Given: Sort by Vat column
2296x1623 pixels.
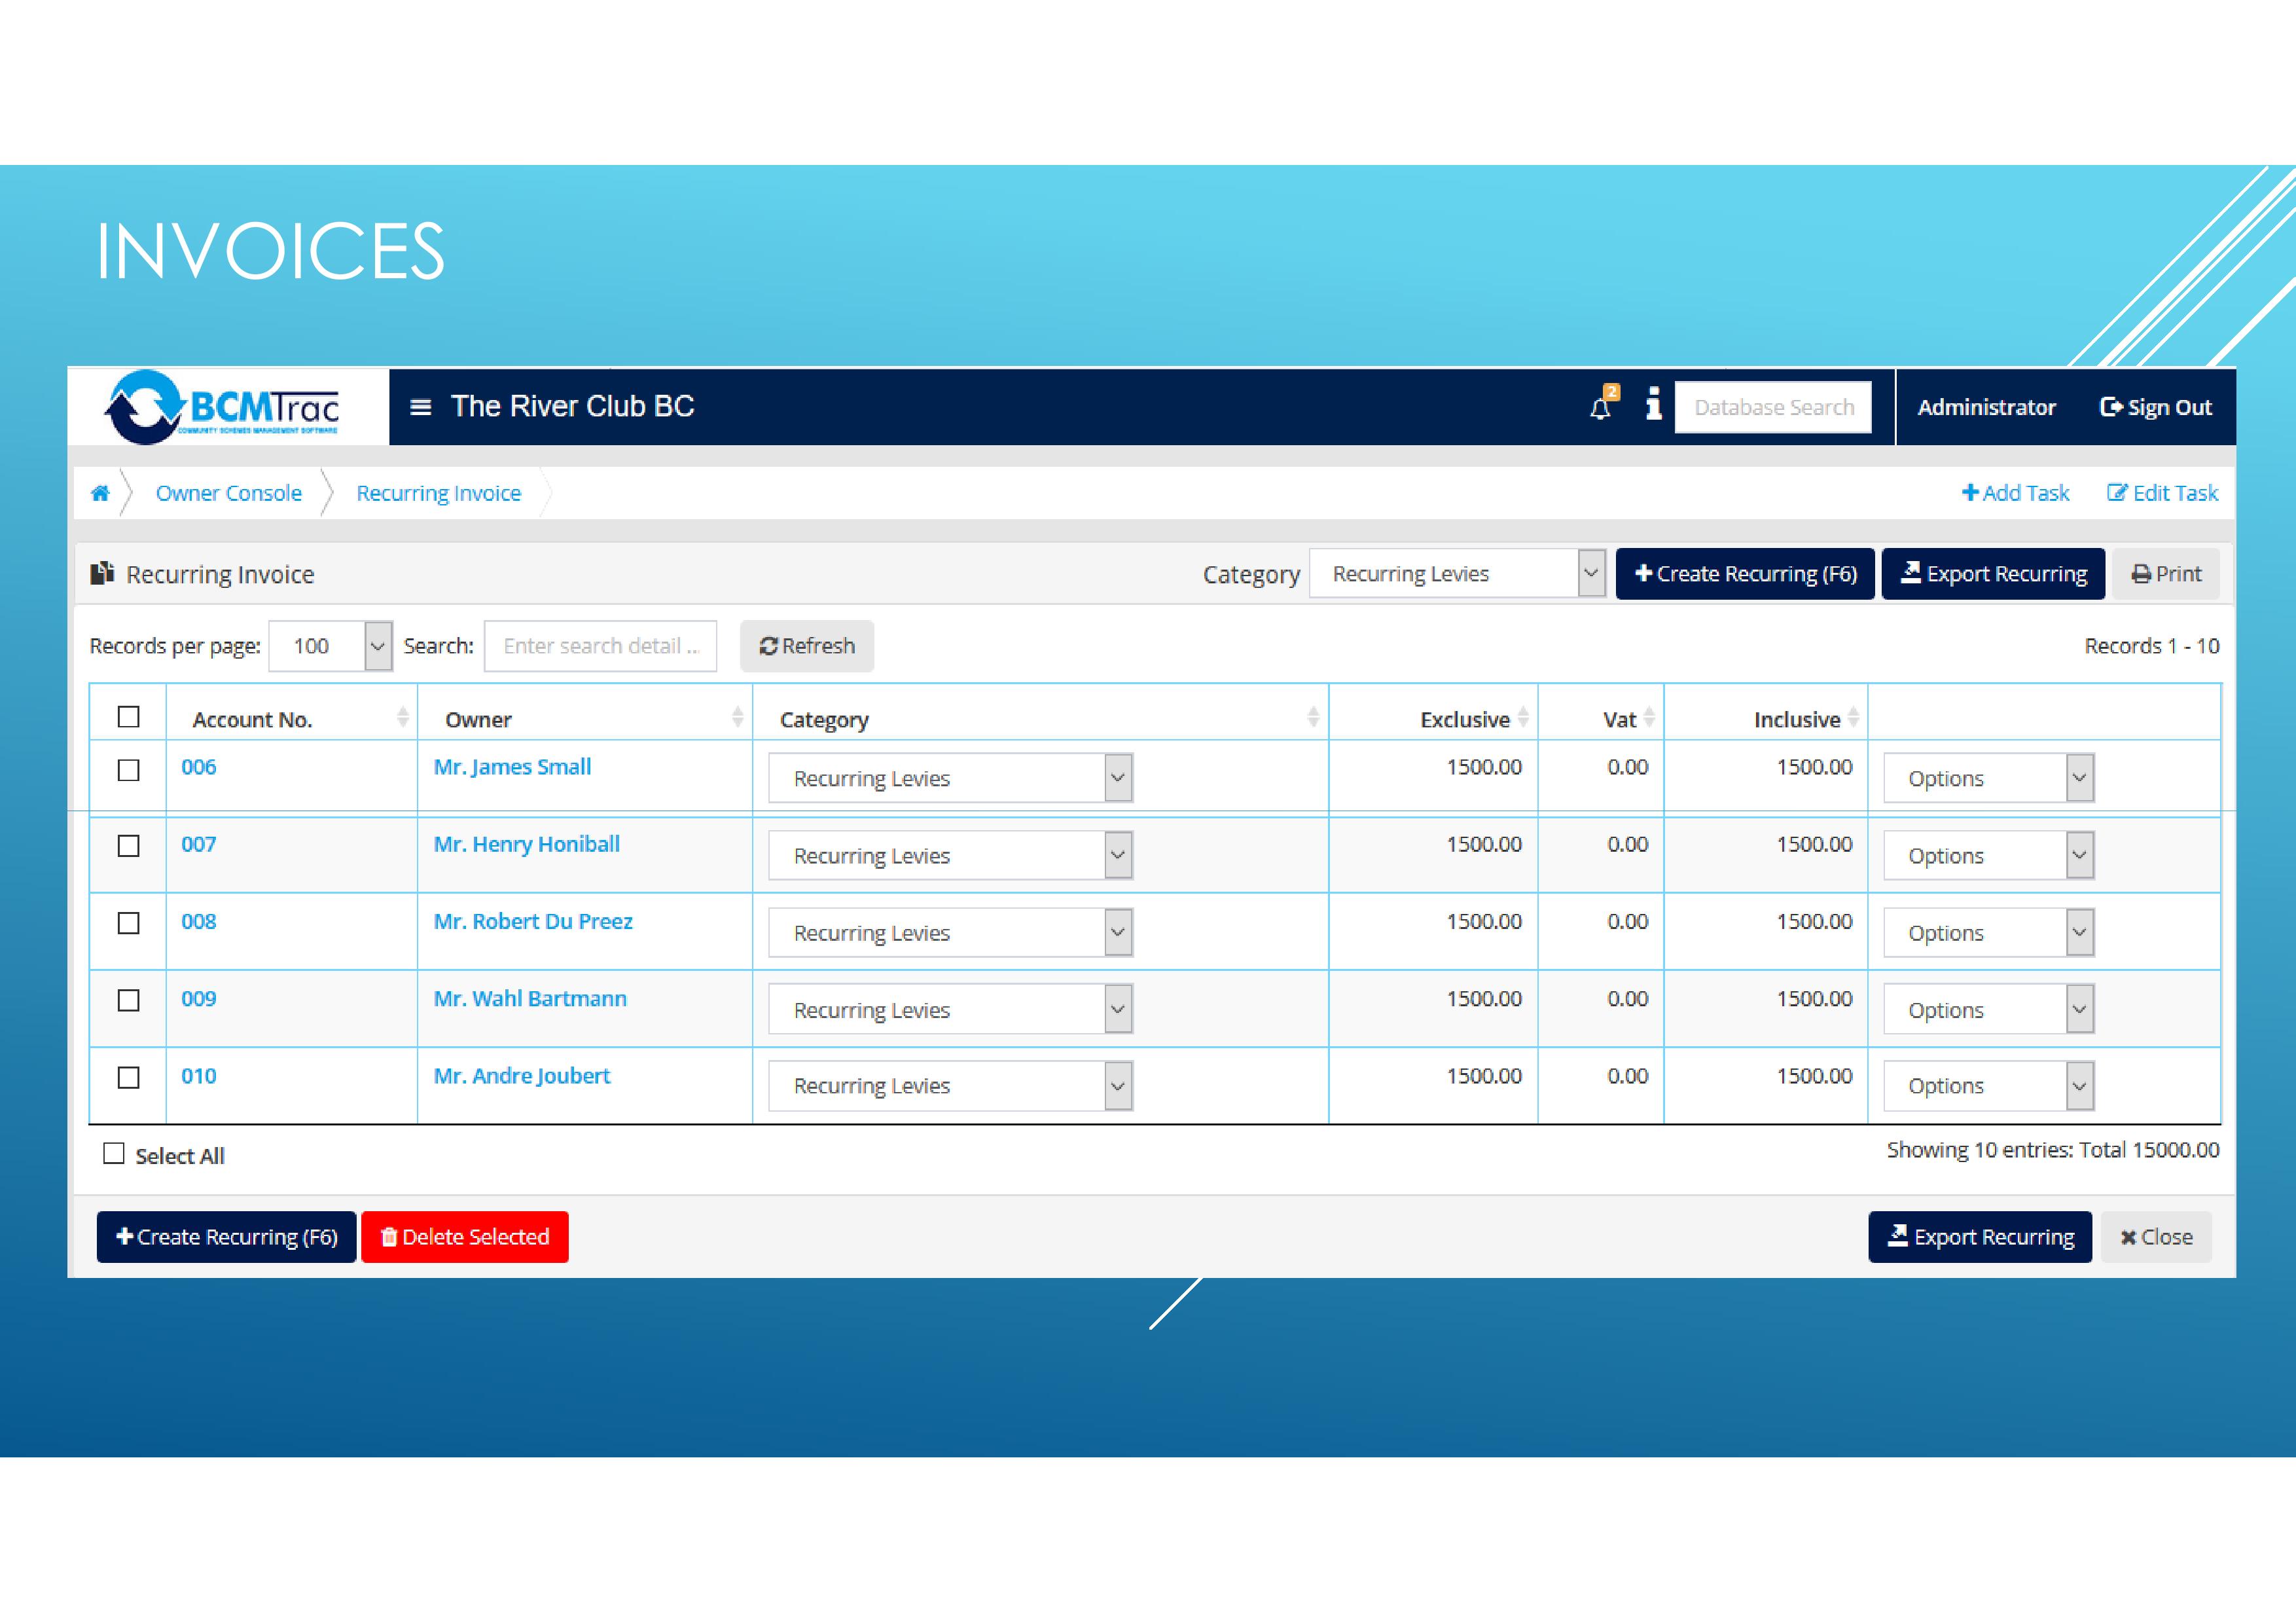Looking at the screenshot, I should pos(1649,717).
